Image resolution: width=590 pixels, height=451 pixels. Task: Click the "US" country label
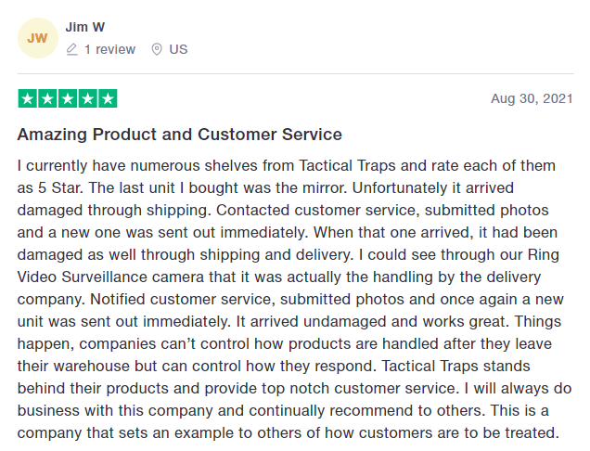178,49
